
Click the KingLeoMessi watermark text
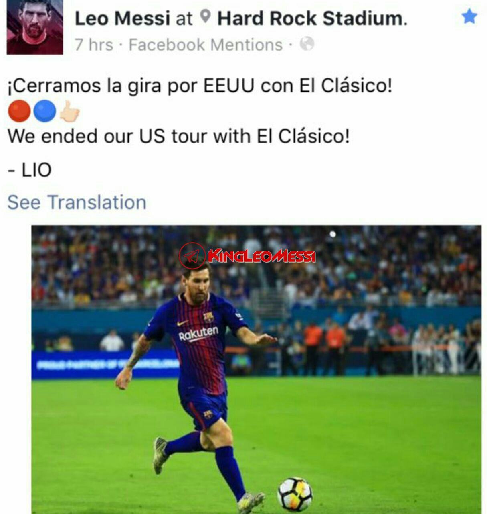(x=262, y=256)
